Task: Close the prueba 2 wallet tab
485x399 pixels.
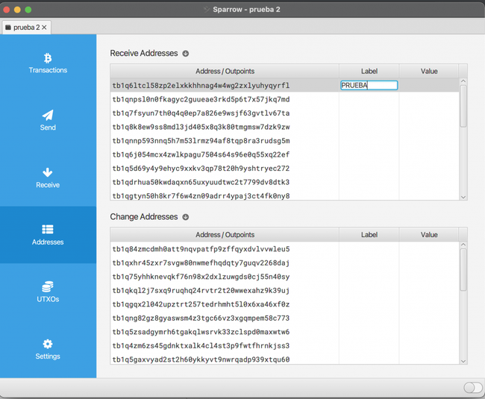Action: [x=44, y=27]
